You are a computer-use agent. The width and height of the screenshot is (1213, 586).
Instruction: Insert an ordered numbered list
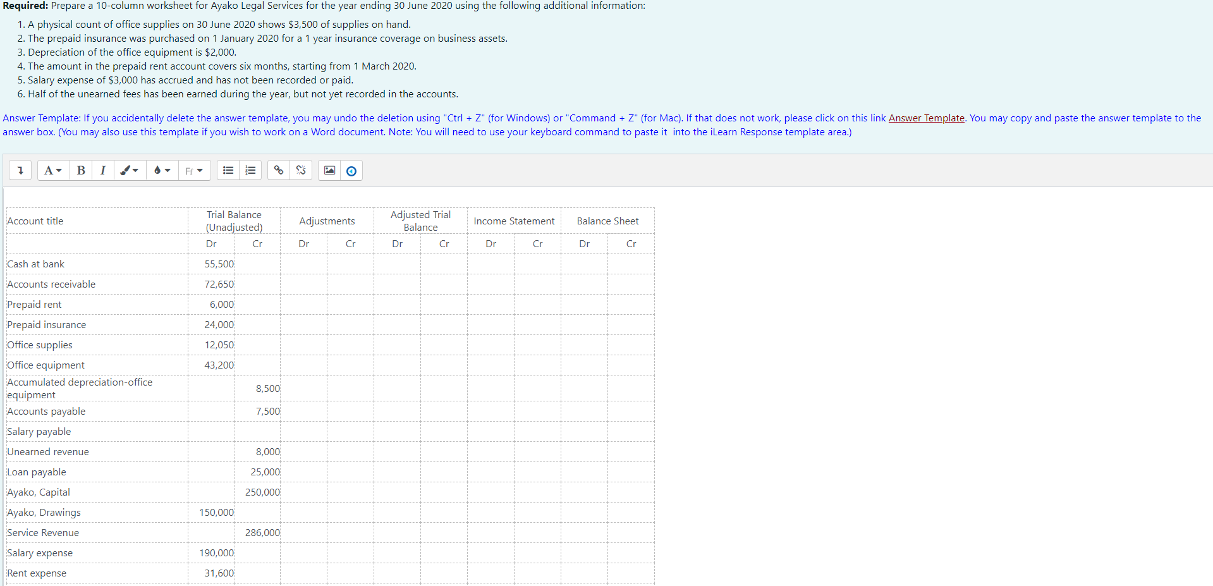(x=250, y=170)
